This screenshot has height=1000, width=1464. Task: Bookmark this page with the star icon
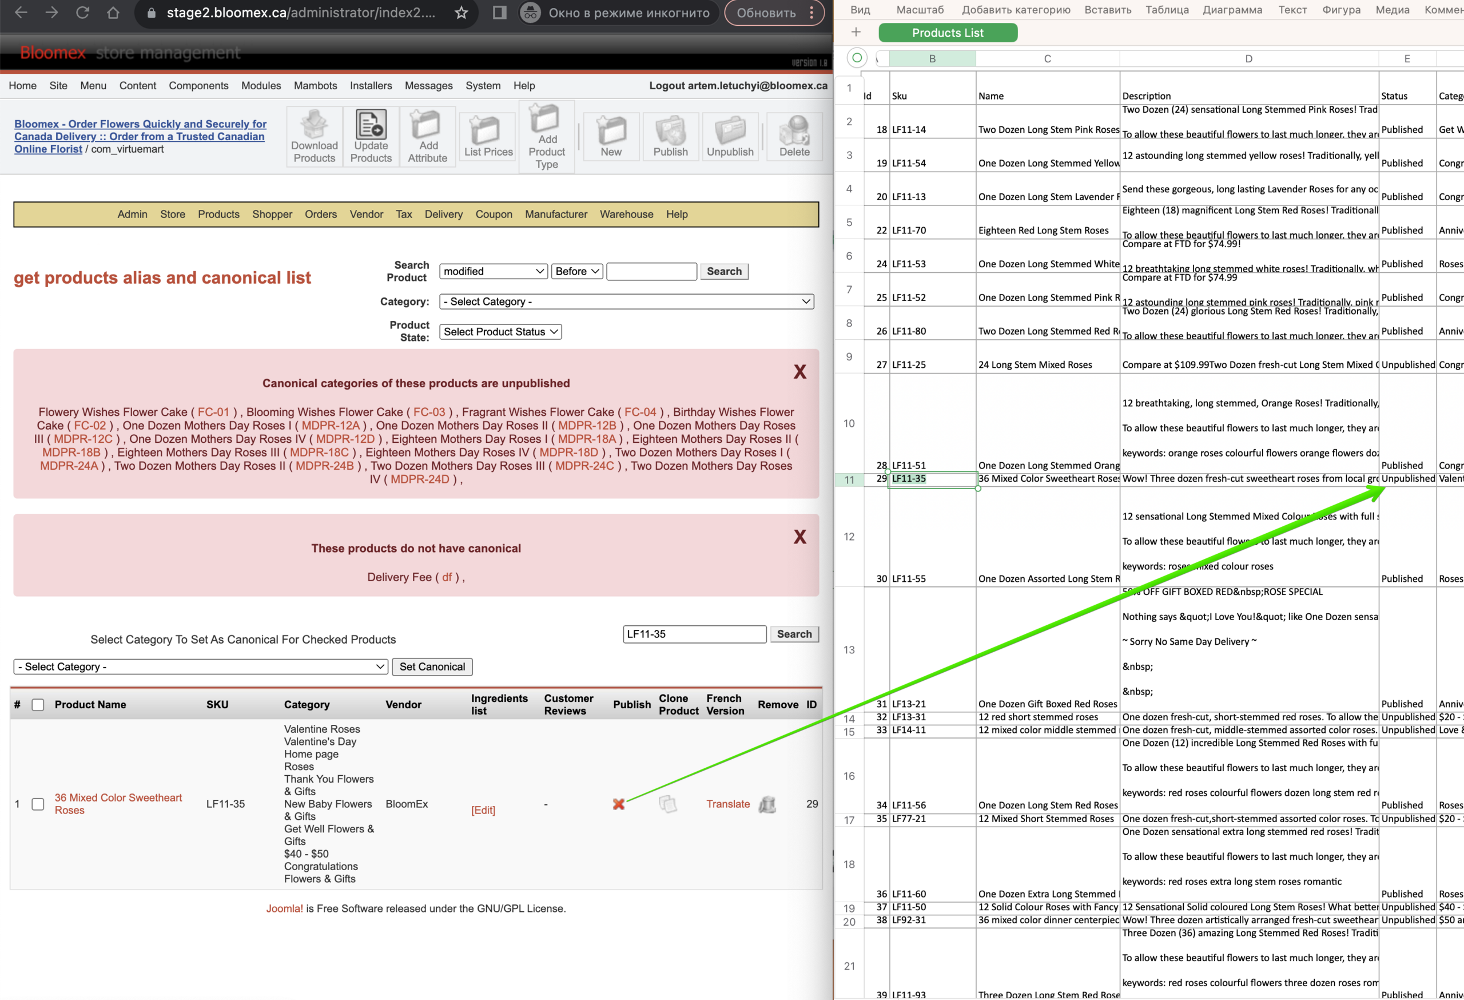point(461,13)
